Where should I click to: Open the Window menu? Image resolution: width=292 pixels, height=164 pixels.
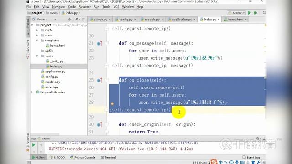pyautogui.click(x=128, y=7)
